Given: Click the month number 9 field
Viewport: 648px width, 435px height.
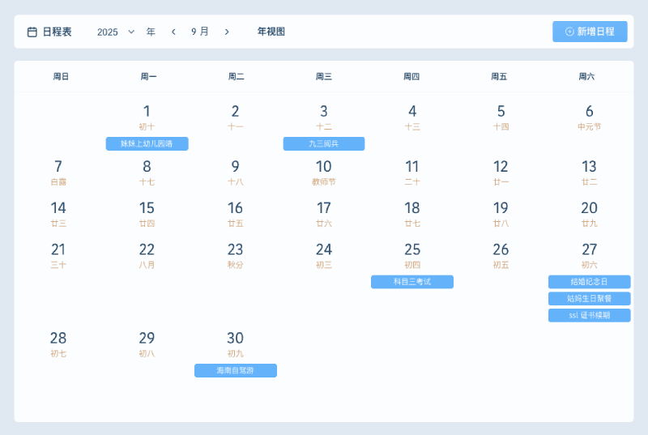Looking at the screenshot, I should [x=194, y=32].
